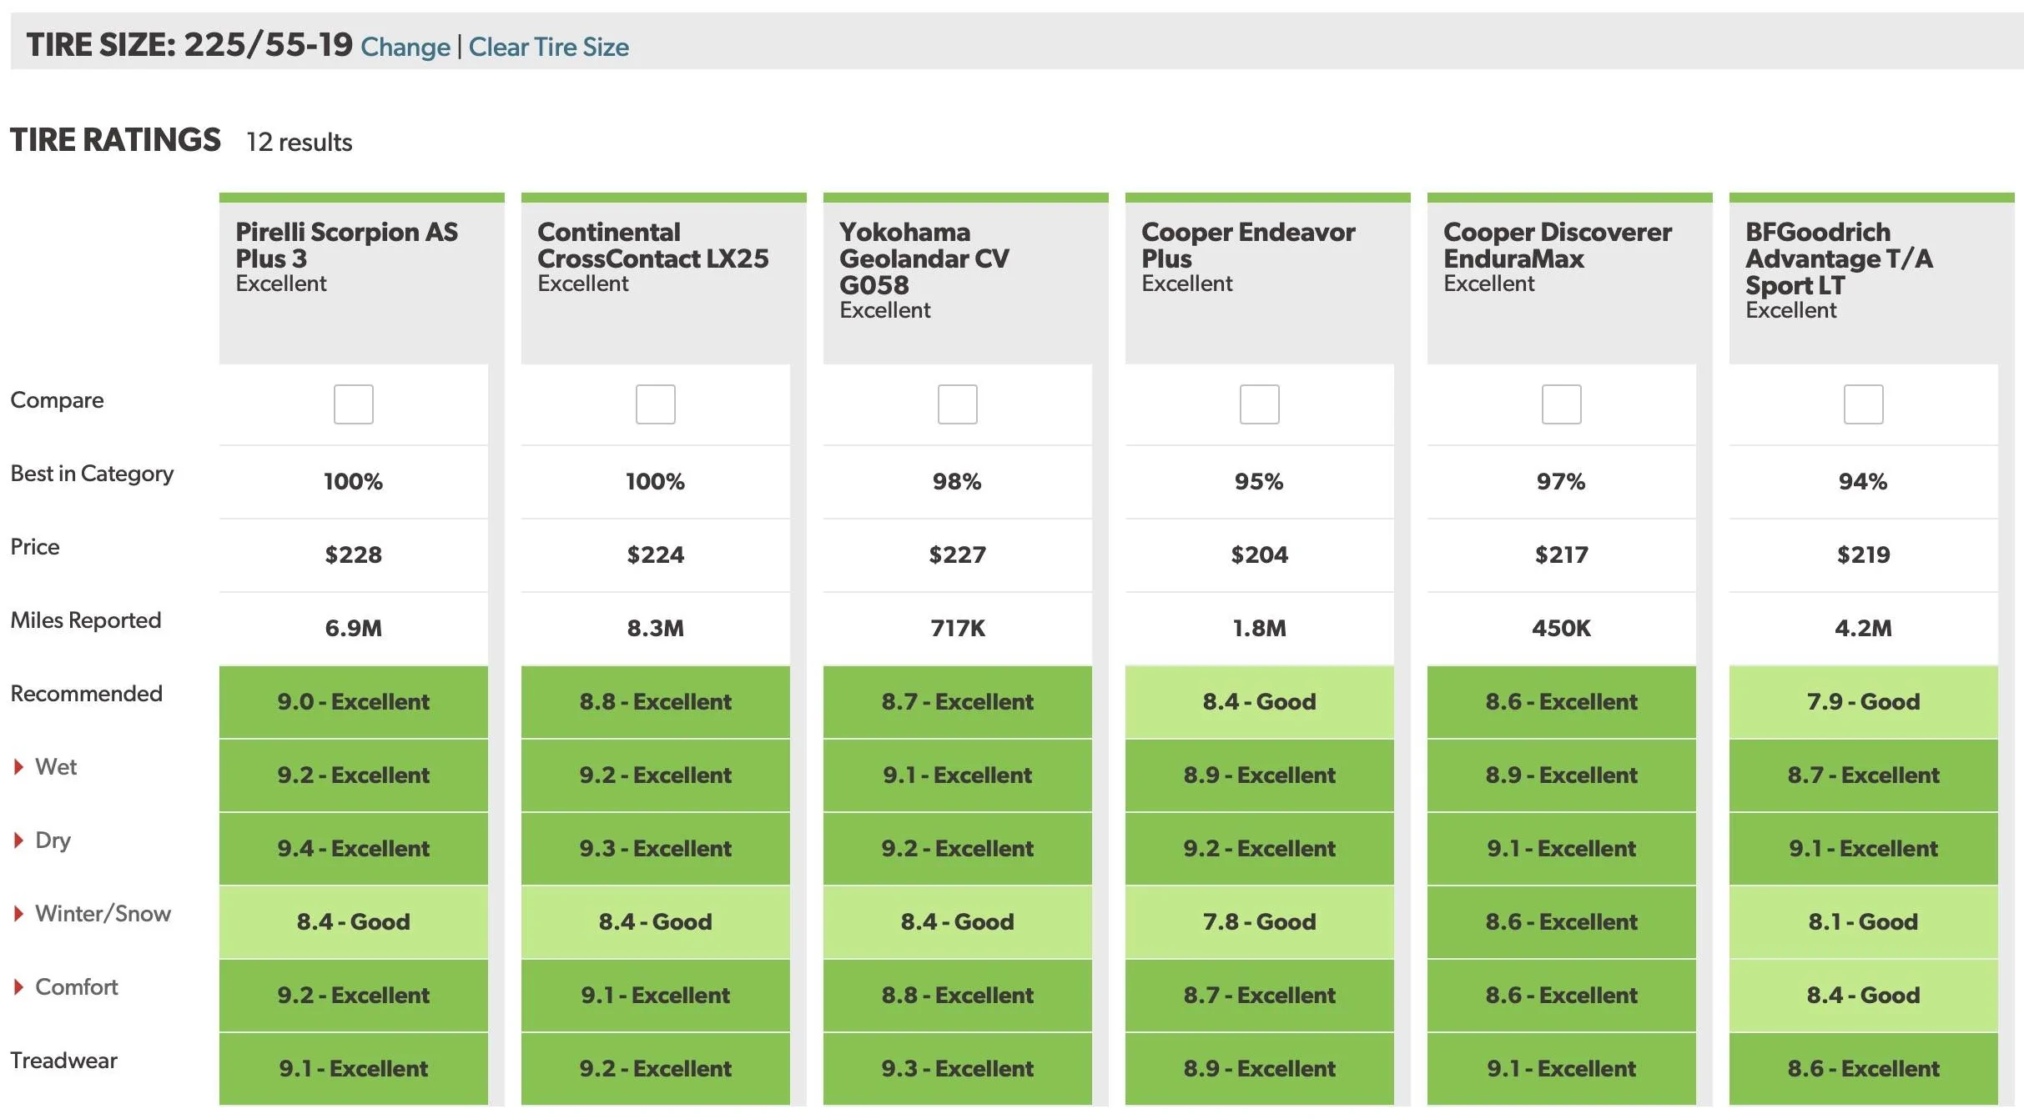Viewport: 2024px width, 1119px height.
Task: Click the "717K" miles reported value
Action: 958,628
